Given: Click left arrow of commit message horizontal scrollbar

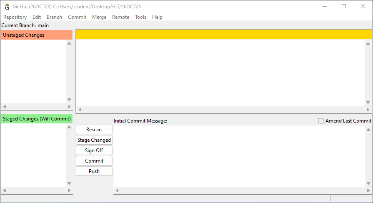Looking at the screenshot, I should 117,190.
